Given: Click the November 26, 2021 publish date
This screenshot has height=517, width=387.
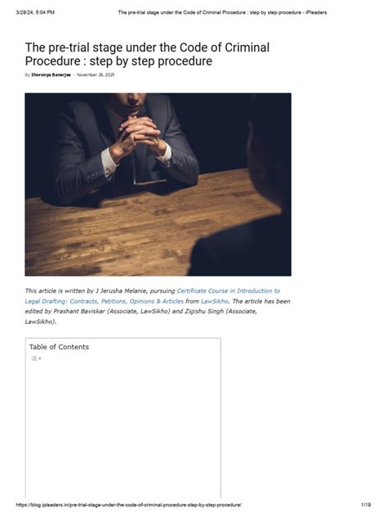Looking at the screenshot, I should click(96, 74).
